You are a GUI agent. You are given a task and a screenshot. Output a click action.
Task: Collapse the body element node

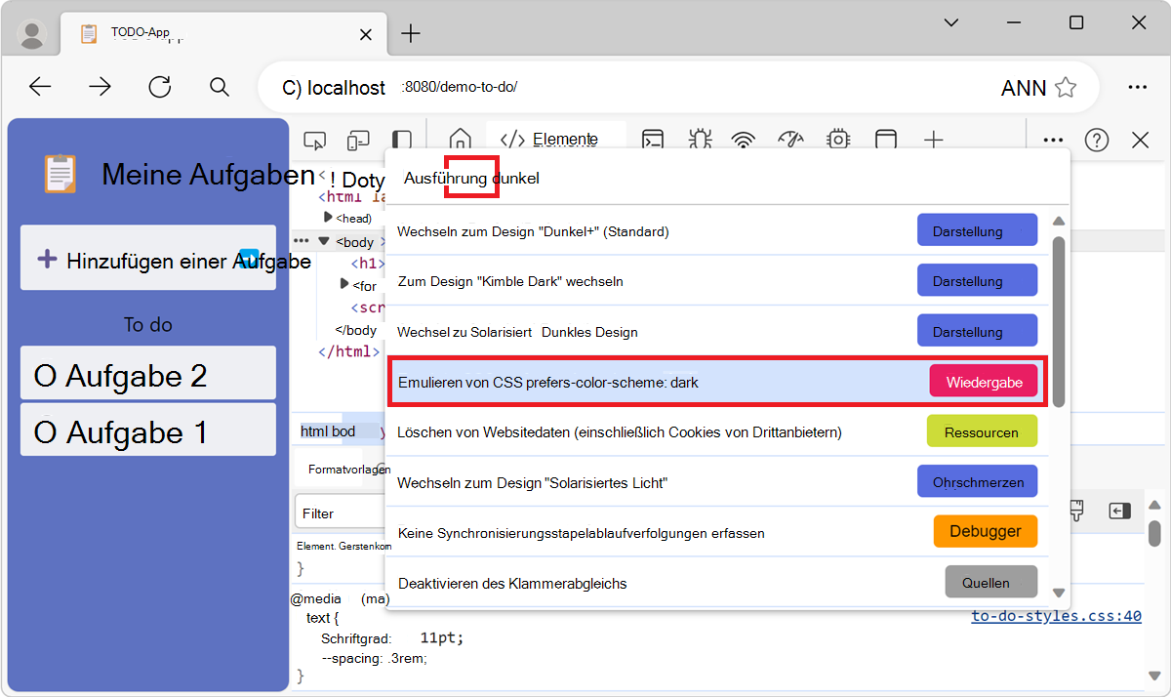(x=324, y=241)
